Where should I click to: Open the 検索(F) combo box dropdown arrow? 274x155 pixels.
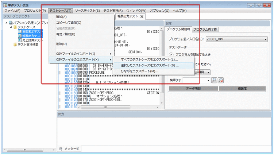(208, 80)
